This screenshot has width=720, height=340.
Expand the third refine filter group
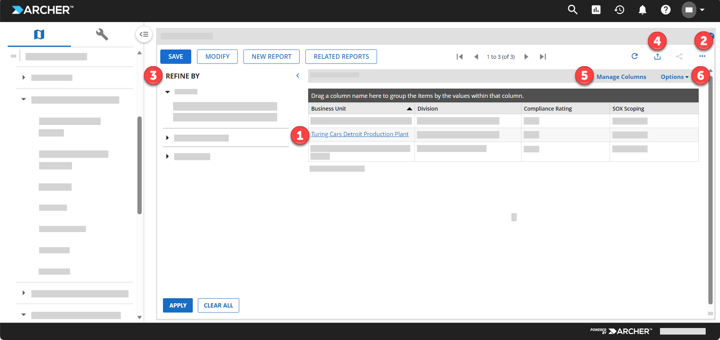tap(167, 156)
